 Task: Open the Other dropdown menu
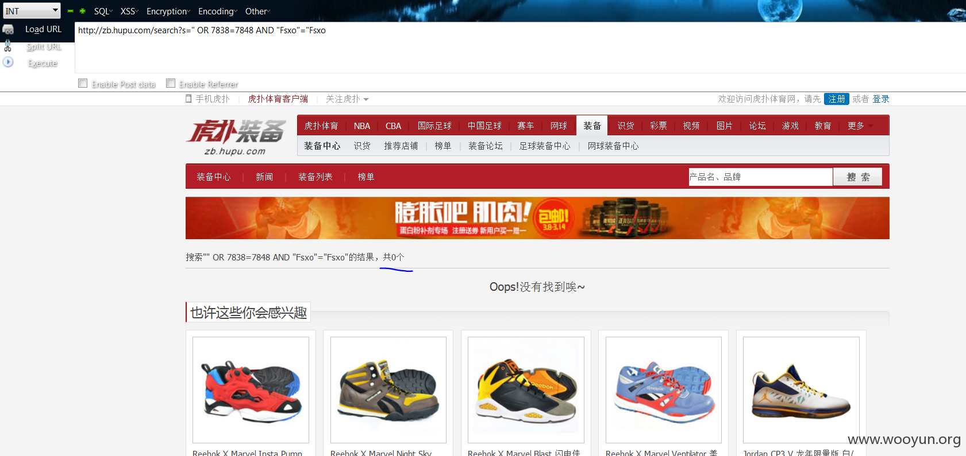pos(257,11)
